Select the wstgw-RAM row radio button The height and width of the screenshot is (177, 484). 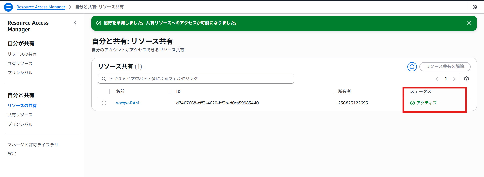[104, 103]
